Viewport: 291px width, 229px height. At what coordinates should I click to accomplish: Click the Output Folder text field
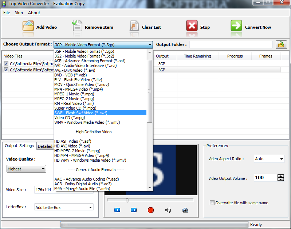(231, 45)
